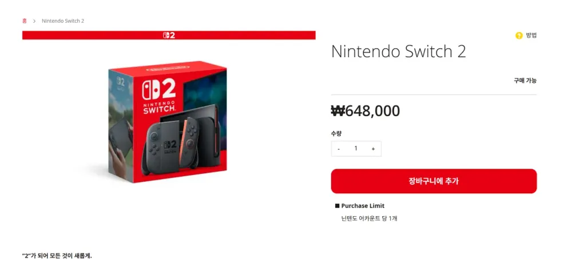The height and width of the screenshot is (259, 572).
Task: Click the yellow question mark help icon
Action: [519, 35]
